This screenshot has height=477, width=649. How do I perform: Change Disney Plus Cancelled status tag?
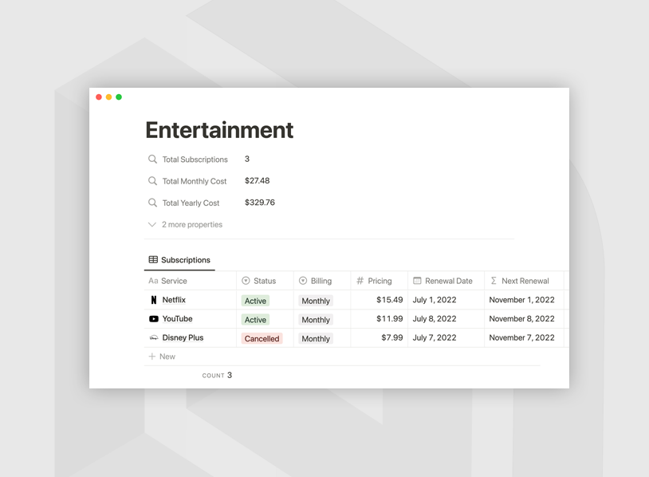262,338
